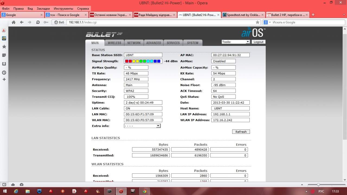This screenshot has height=195, width=347.
Task: Go to the browser home page icon
Action: [14, 22]
